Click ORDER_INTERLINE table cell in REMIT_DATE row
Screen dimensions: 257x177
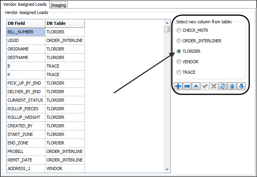coord(65,160)
